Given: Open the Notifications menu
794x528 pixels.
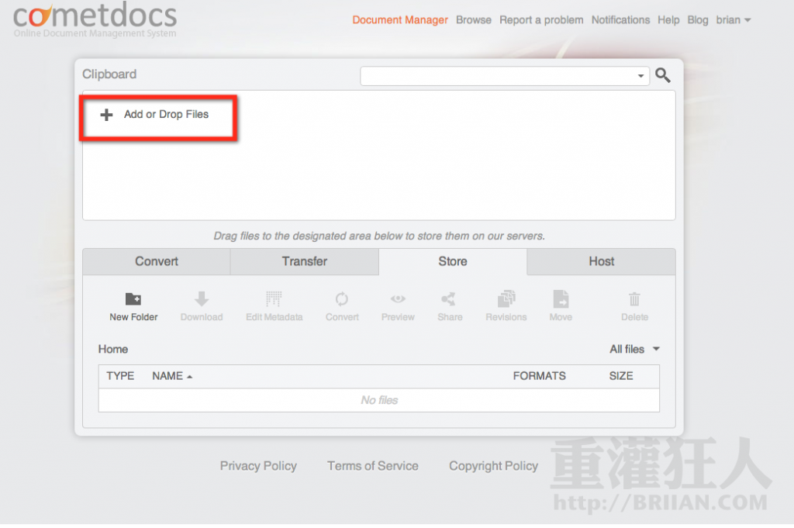Looking at the screenshot, I should point(620,19).
